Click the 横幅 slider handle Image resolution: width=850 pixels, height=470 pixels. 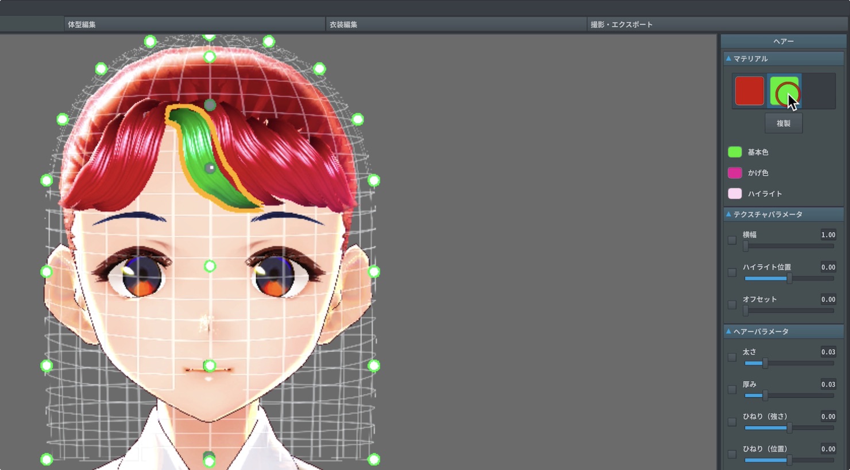tap(745, 246)
